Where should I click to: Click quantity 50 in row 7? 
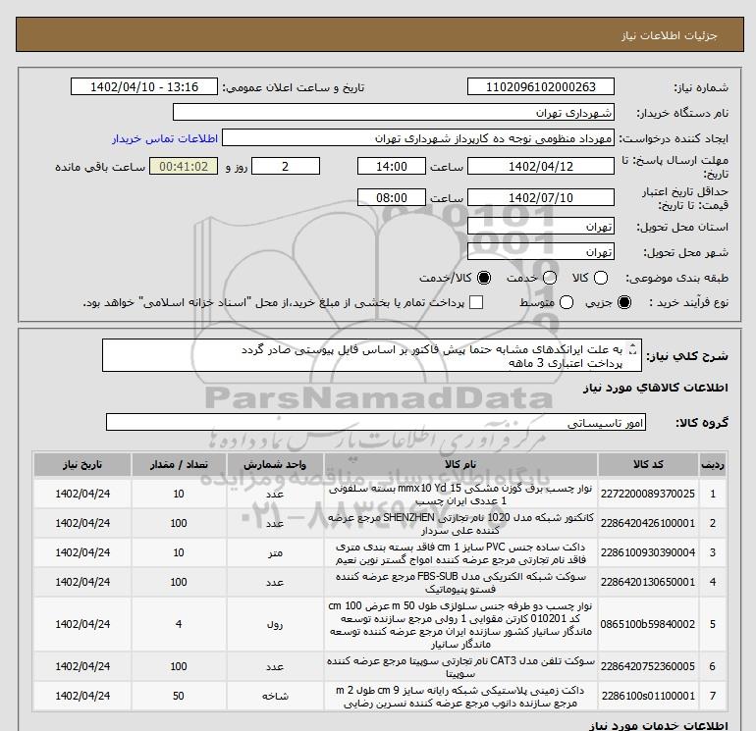click(179, 697)
